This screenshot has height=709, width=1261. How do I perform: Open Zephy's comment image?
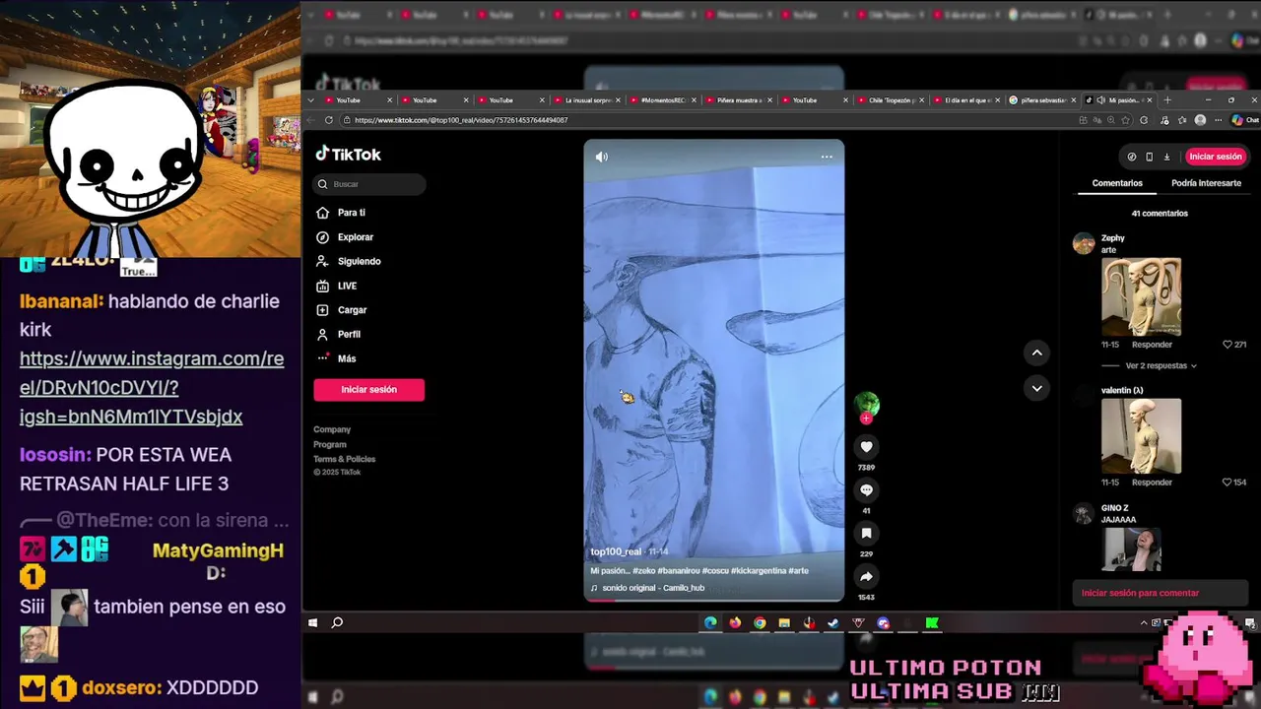1141,296
